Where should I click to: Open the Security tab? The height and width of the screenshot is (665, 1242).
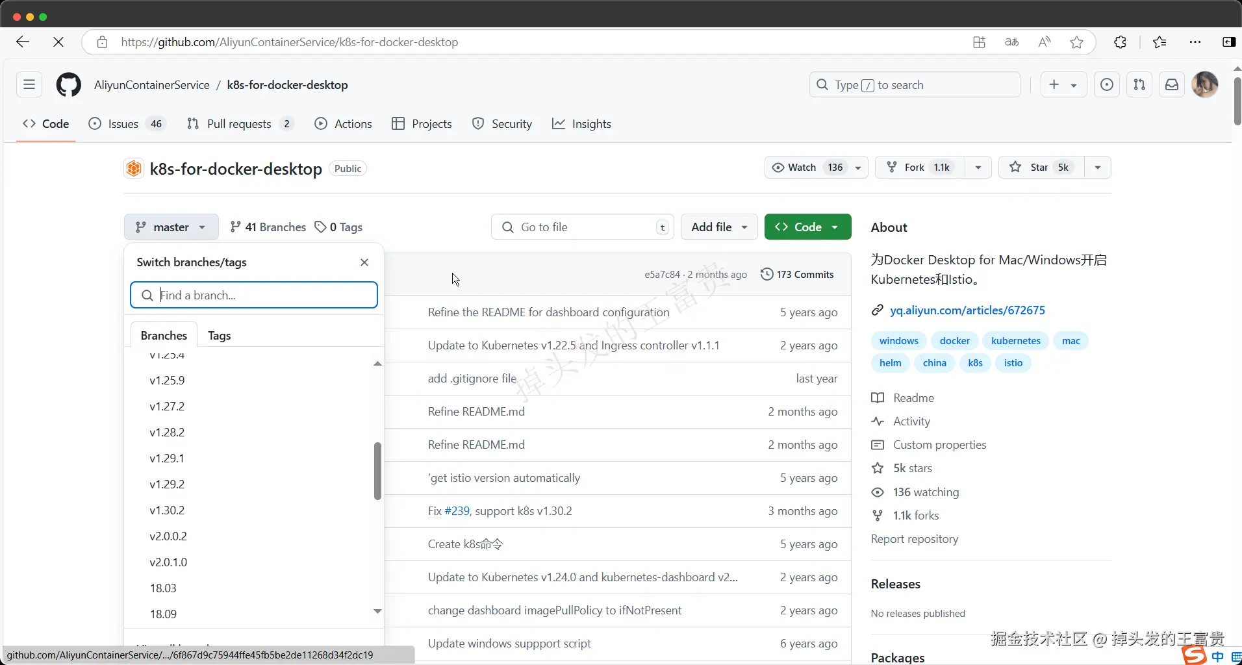pos(502,124)
